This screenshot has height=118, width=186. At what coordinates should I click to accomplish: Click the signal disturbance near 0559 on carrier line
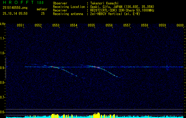(167, 68)
